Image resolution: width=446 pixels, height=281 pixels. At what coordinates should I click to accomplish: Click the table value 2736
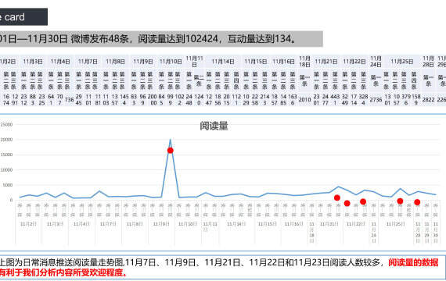coord(376,100)
